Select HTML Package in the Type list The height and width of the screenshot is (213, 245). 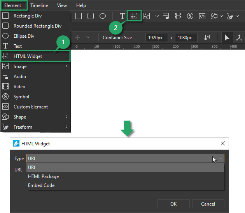click(125, 176)
